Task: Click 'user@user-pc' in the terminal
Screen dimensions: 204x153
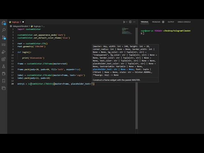Action: click(x=147, y=31)
